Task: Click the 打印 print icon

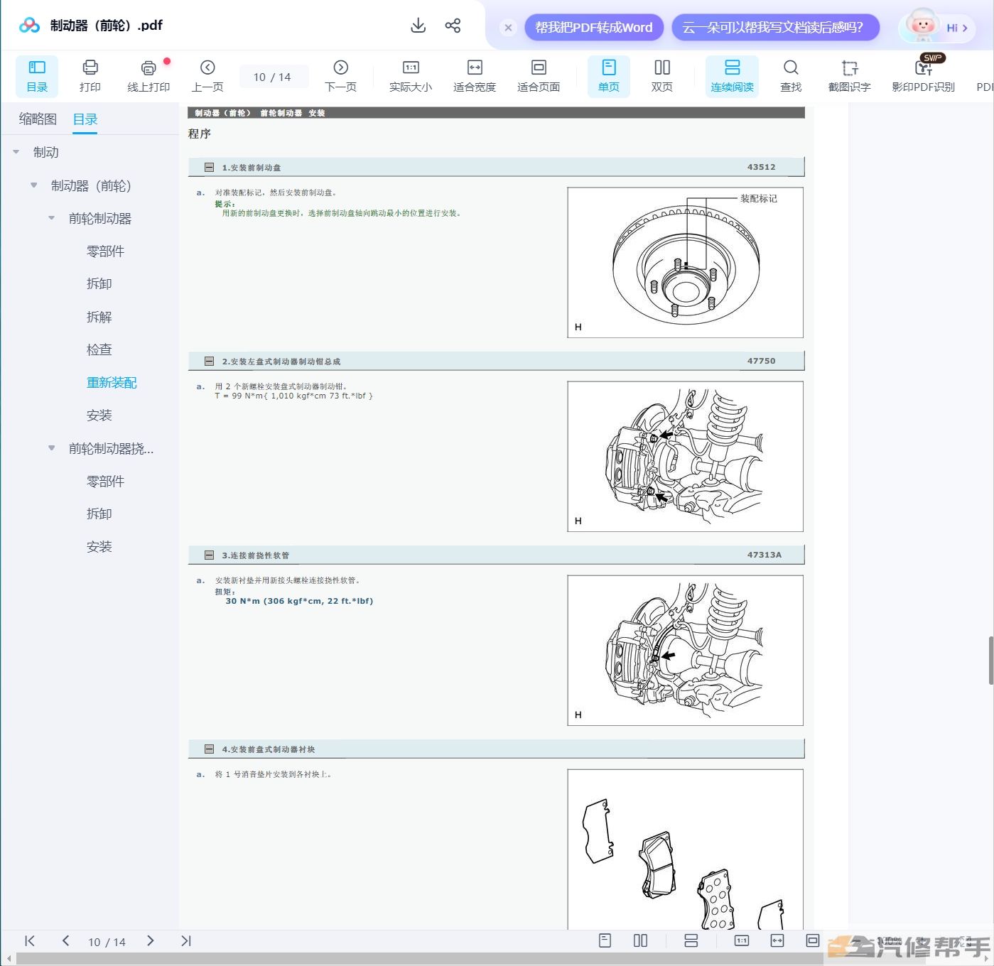Action: point(90,76)
